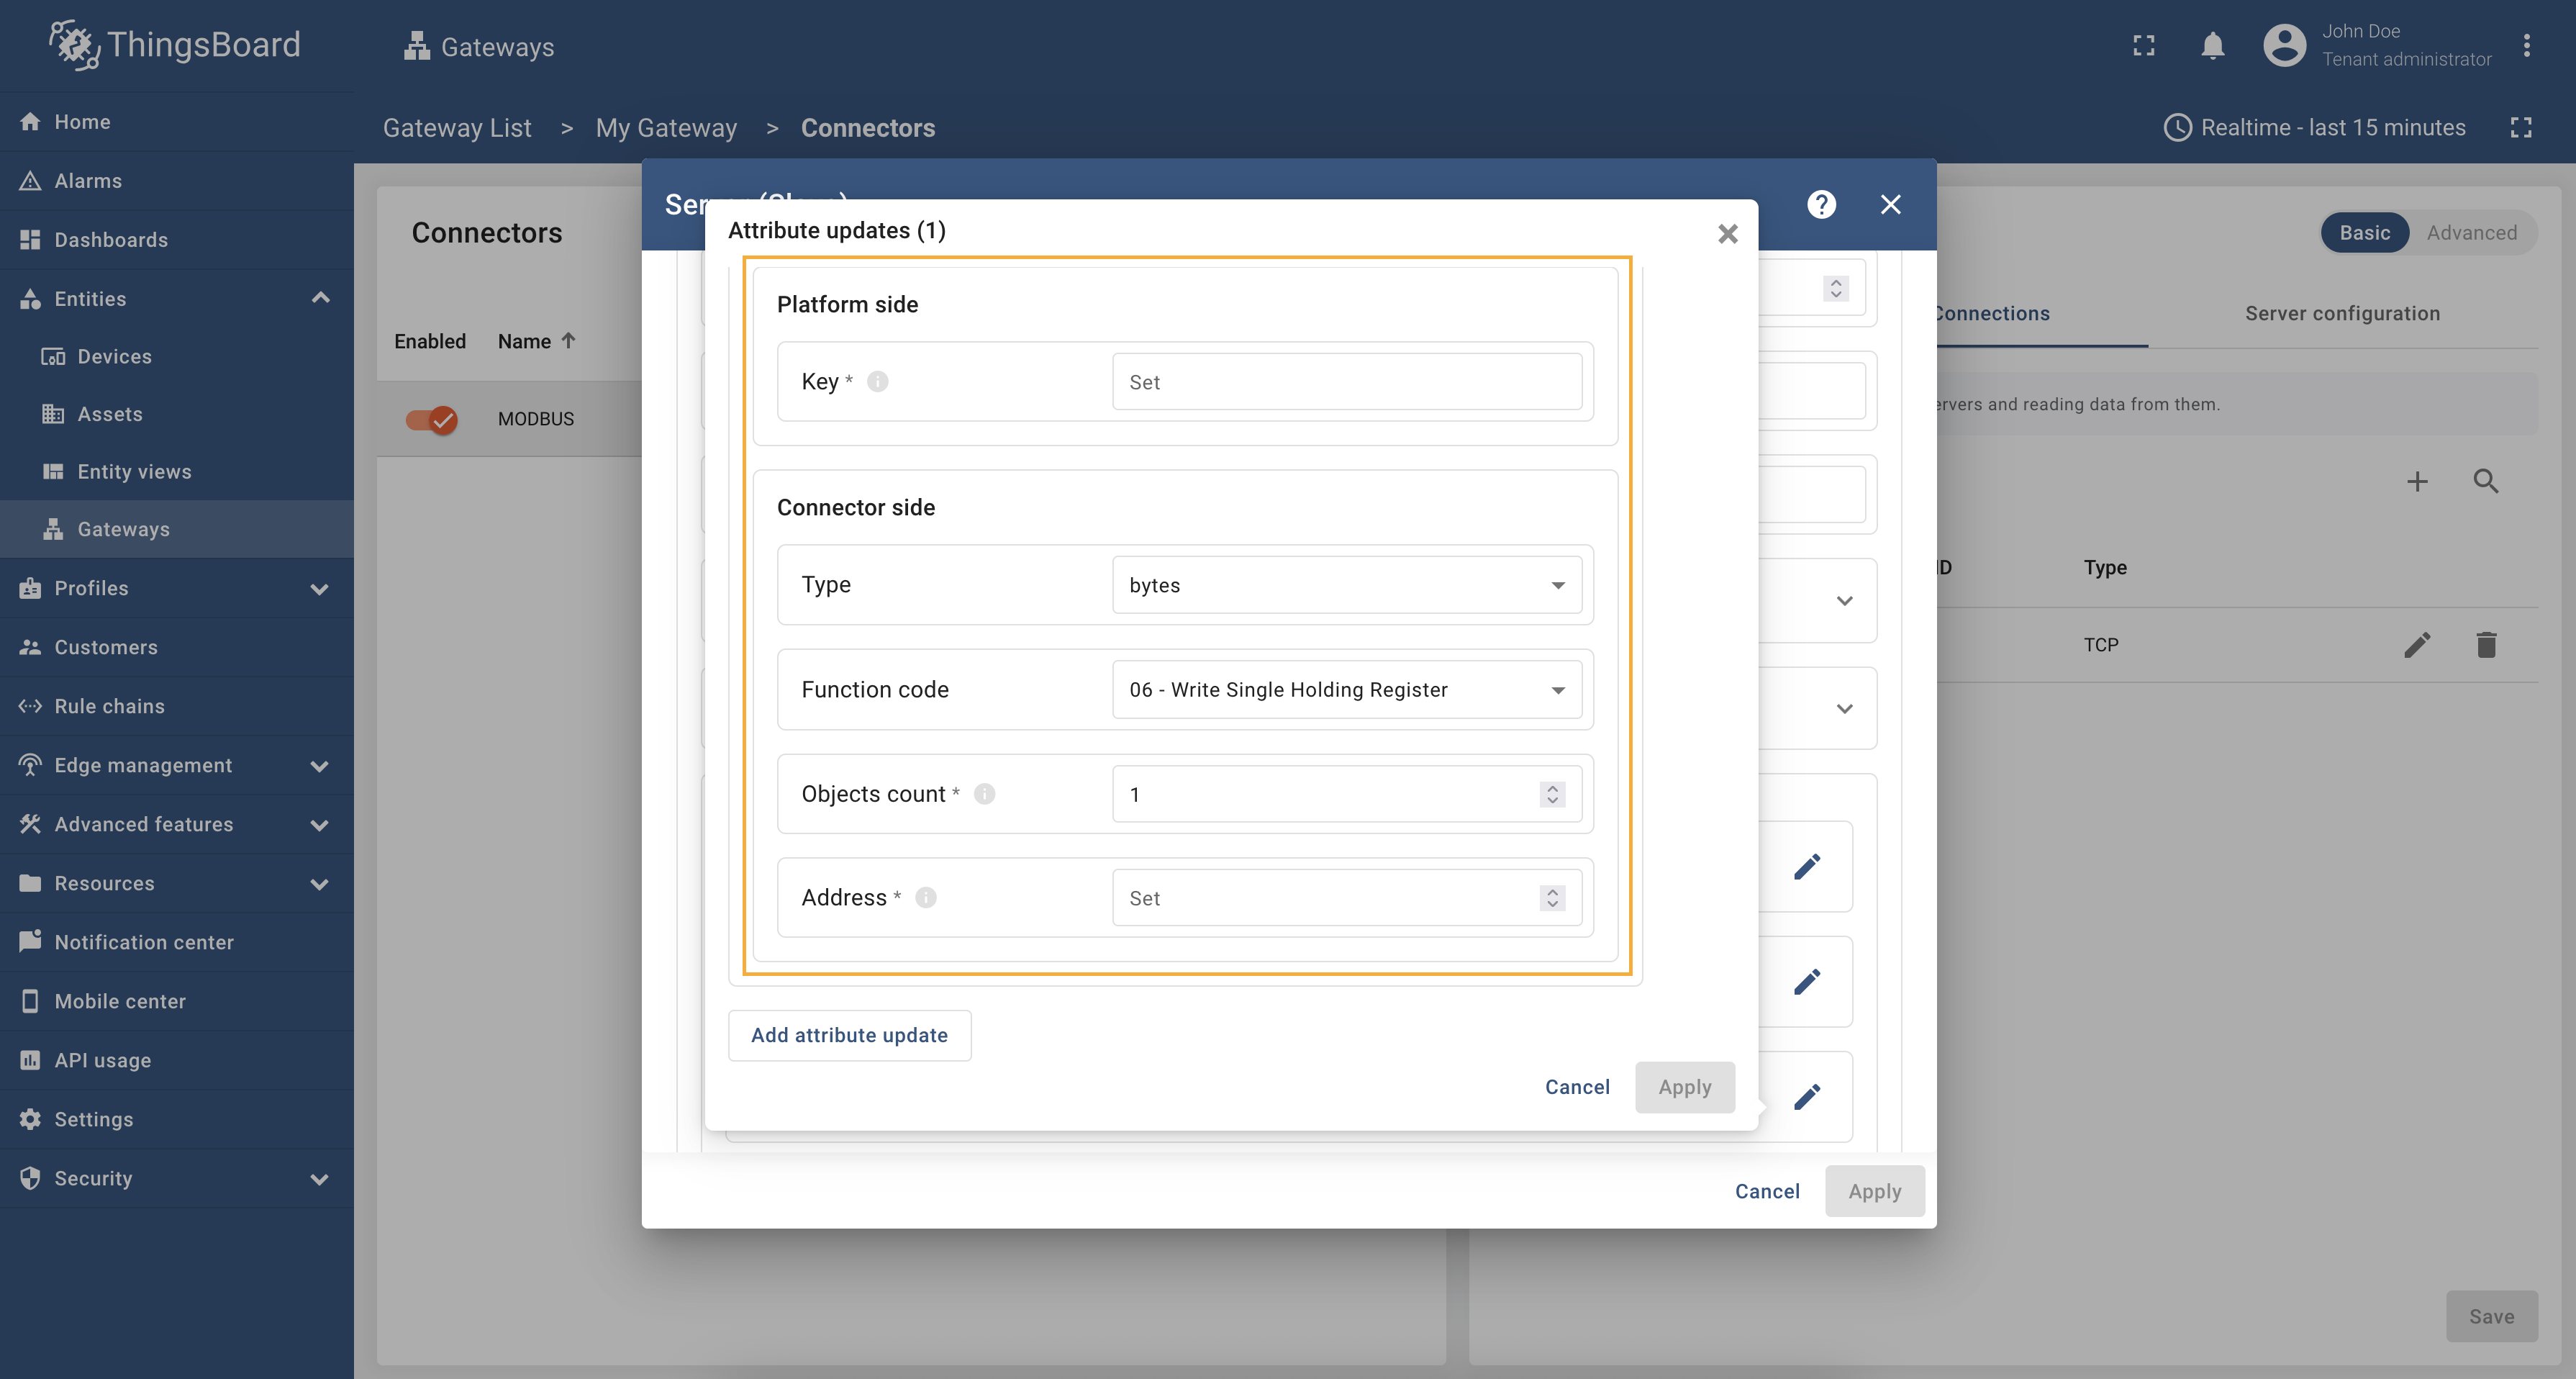Open the Type dropdown showing bytes
The image size is (2576, 1379).
pos(1346,585)
